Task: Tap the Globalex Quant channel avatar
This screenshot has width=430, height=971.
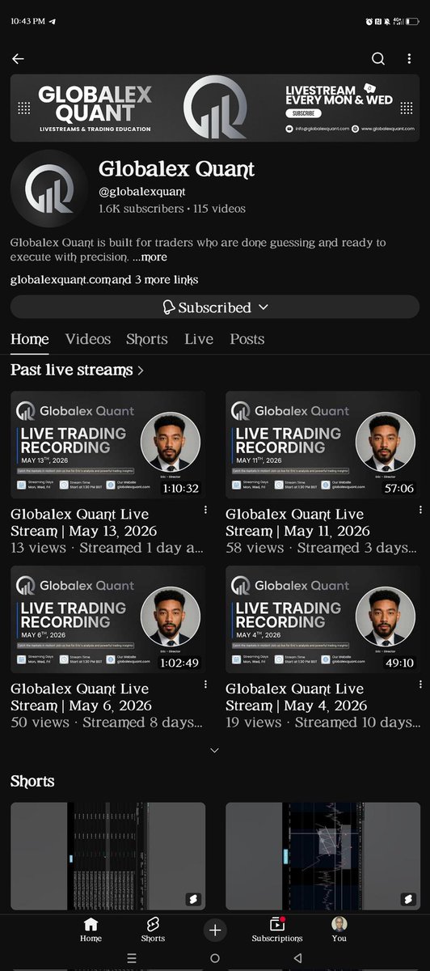Action: pos(49,189)
